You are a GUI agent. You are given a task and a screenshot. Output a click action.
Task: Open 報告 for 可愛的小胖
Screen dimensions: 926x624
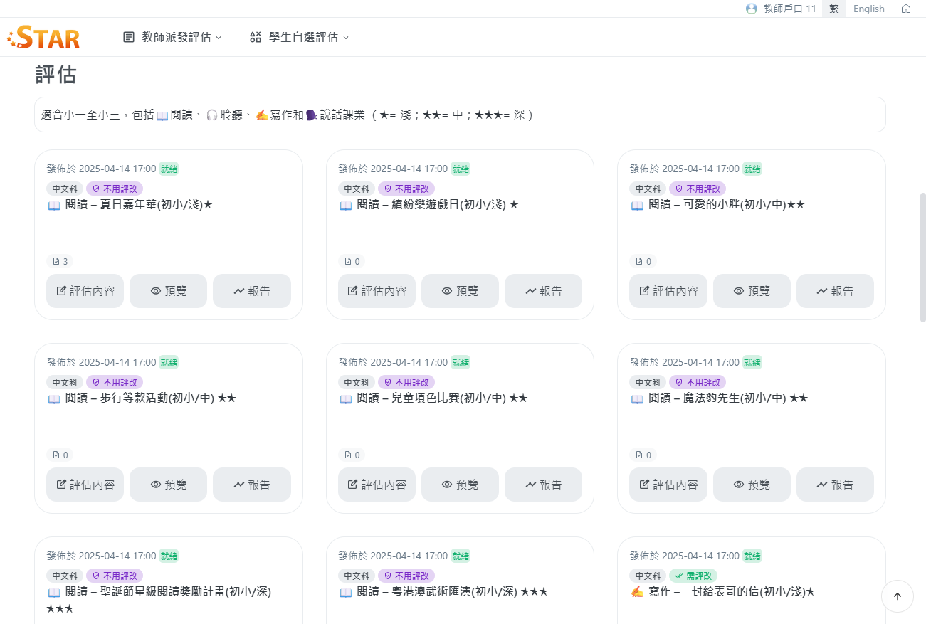[x=835, y=291]
